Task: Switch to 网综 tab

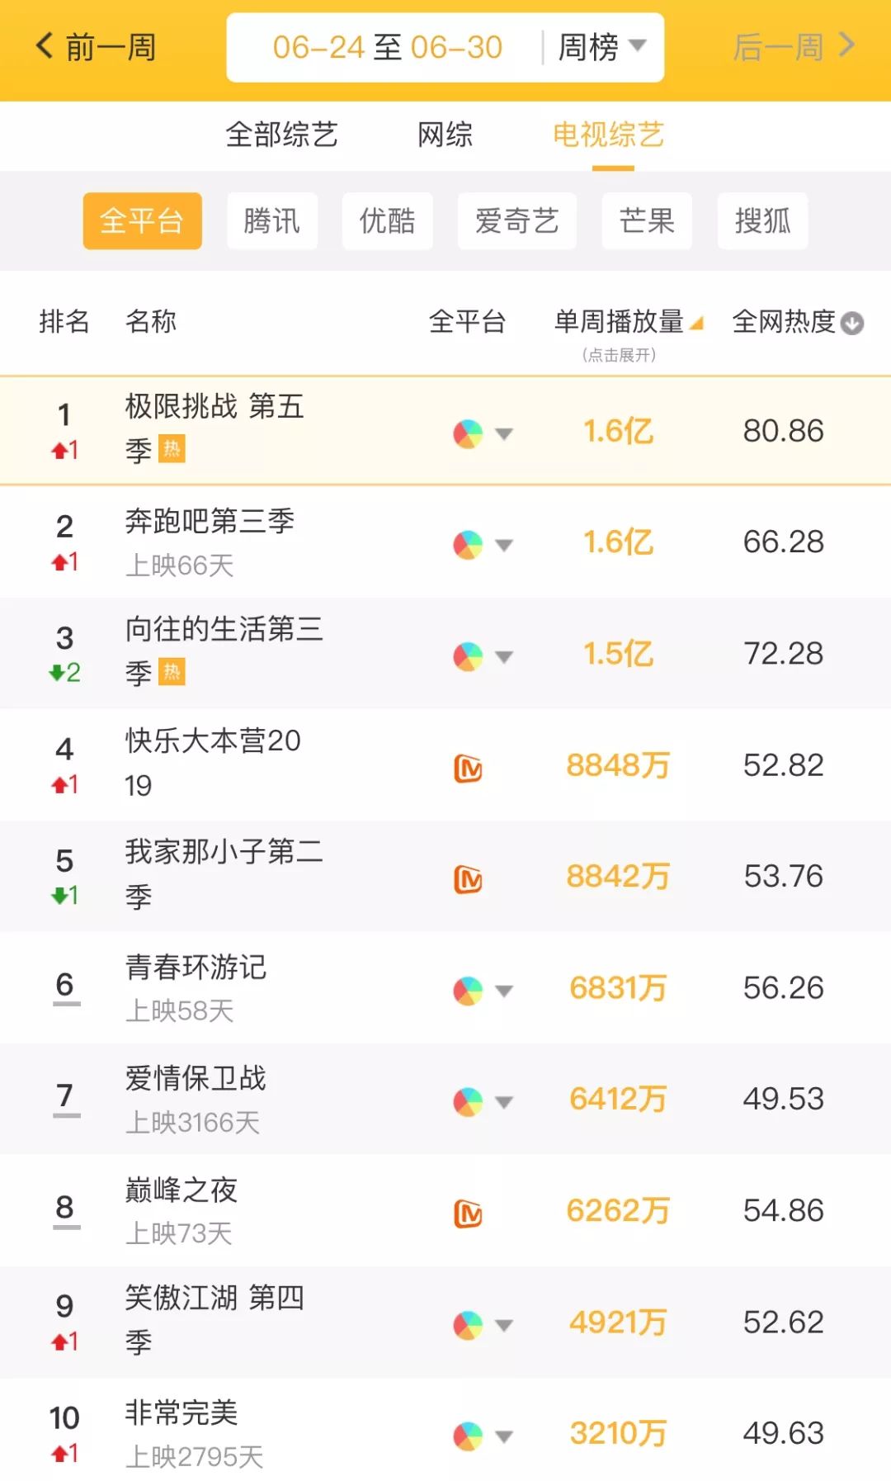Action: pyautogui.click(x=445, y=135)
